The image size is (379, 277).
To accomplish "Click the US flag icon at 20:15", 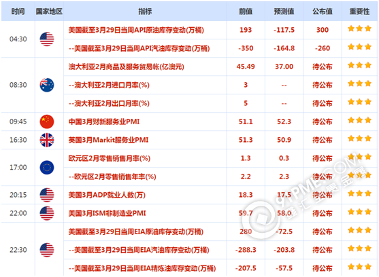I will coord(47,195).
